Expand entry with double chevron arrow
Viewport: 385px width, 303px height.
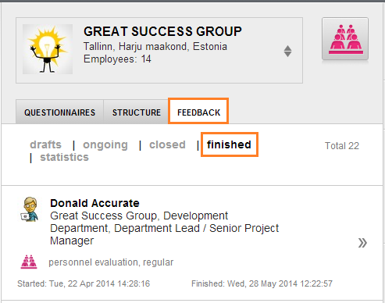(x=362, y=243)
